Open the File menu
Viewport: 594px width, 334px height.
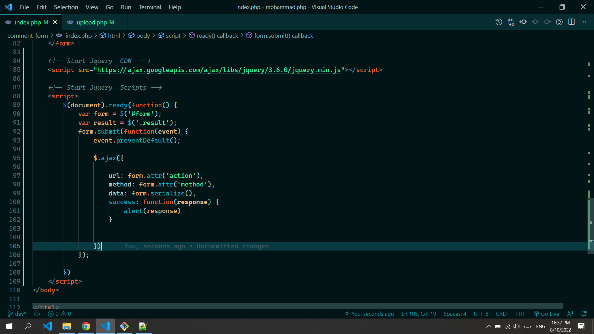pyautogui.click(x=24, y=7)
